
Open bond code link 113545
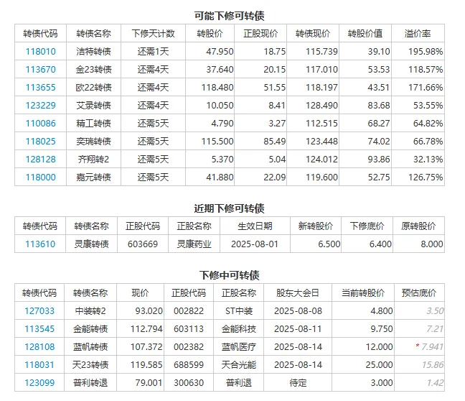[x=39, y=329]
